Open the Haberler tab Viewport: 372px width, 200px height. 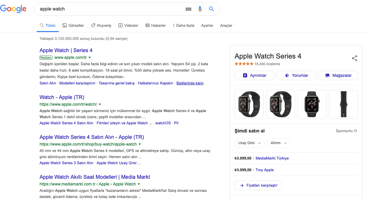156,25
